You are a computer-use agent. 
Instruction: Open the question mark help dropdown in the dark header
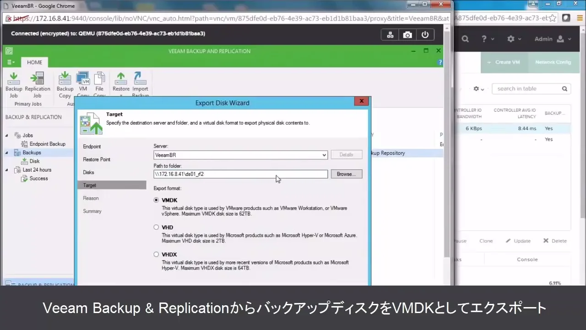click(x=488, y=39)
